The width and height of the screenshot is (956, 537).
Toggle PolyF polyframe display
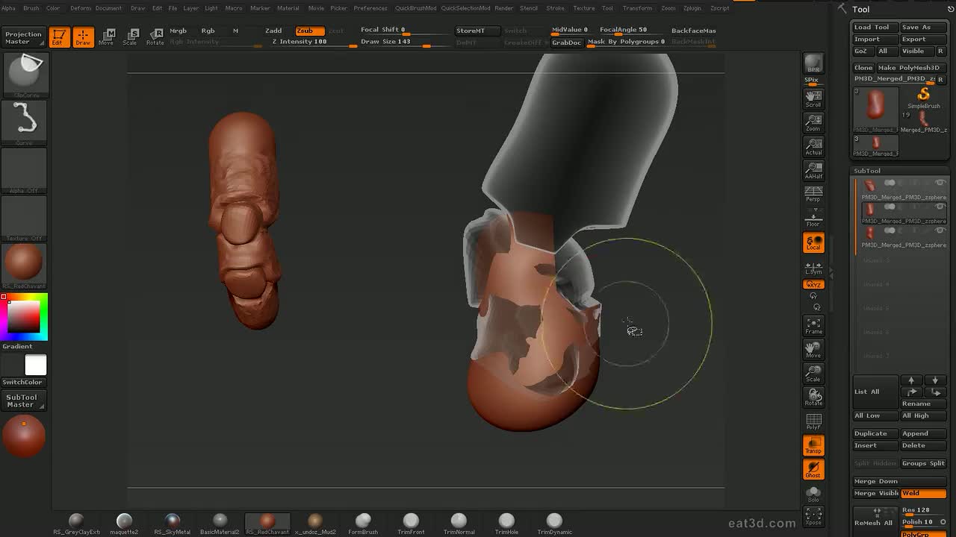(813, 421)
